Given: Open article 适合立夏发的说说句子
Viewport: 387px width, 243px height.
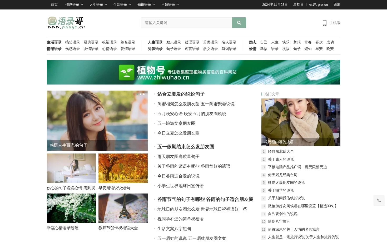Looking at the screenshot, I should coord(181,94).
